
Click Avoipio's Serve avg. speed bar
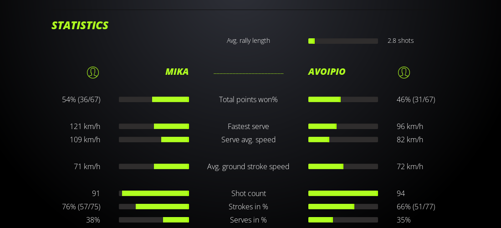tap(343, 140)
